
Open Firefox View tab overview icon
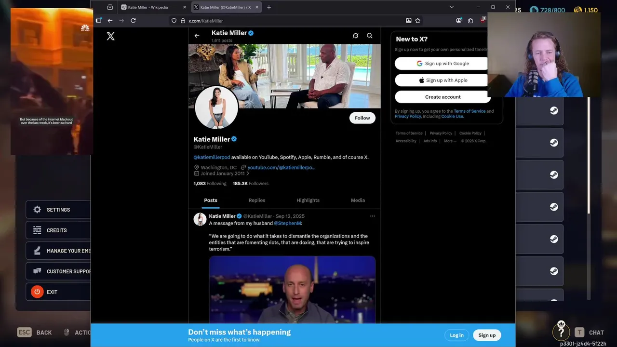tap(110, 7)
